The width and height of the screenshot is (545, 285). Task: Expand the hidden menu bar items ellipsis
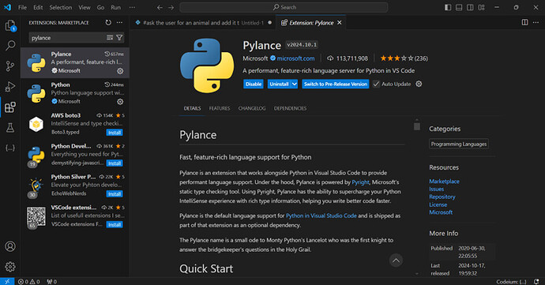[132, 7]
